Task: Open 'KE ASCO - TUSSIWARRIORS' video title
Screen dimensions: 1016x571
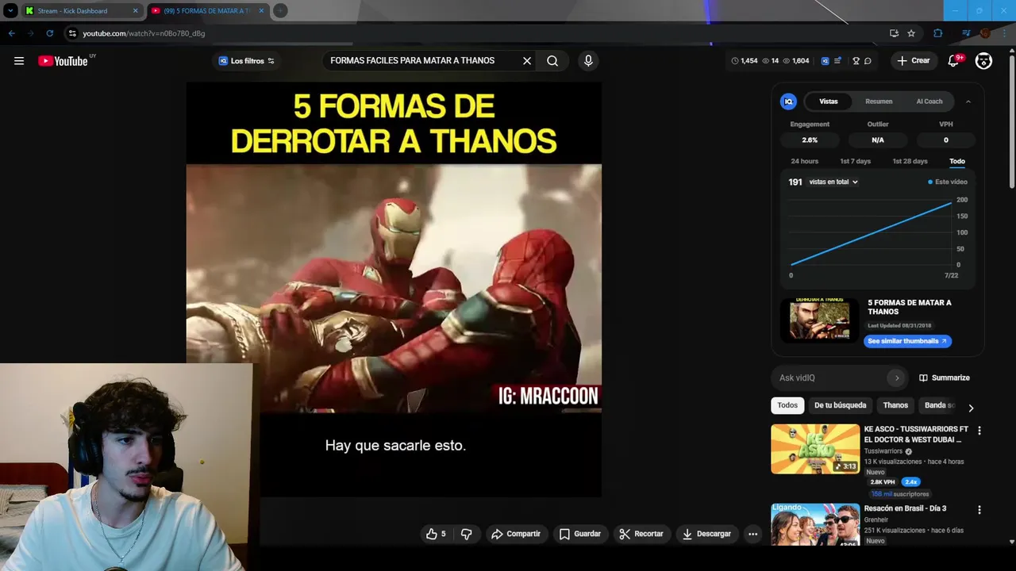Action: (916, 435)
